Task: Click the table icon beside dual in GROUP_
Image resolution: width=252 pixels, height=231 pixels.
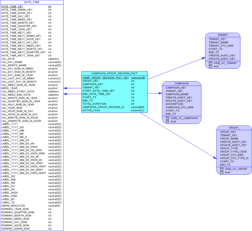Action: click(x=222, y=172)
